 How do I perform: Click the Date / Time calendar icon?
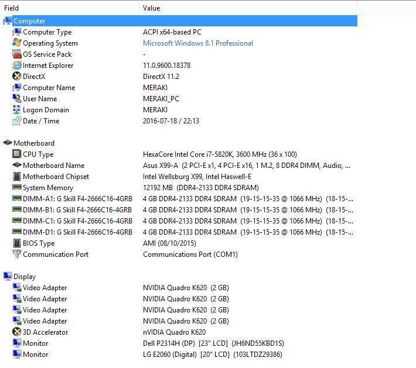point(17,121)
